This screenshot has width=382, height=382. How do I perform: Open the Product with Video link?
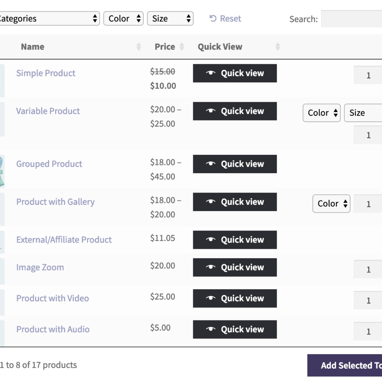coord(53,298)
